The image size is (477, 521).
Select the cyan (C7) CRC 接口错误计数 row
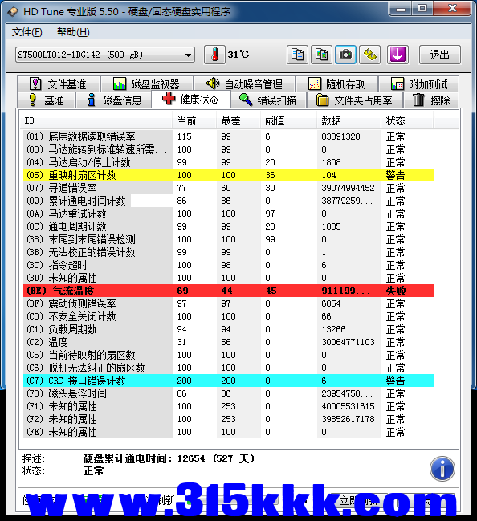(228, 381)
